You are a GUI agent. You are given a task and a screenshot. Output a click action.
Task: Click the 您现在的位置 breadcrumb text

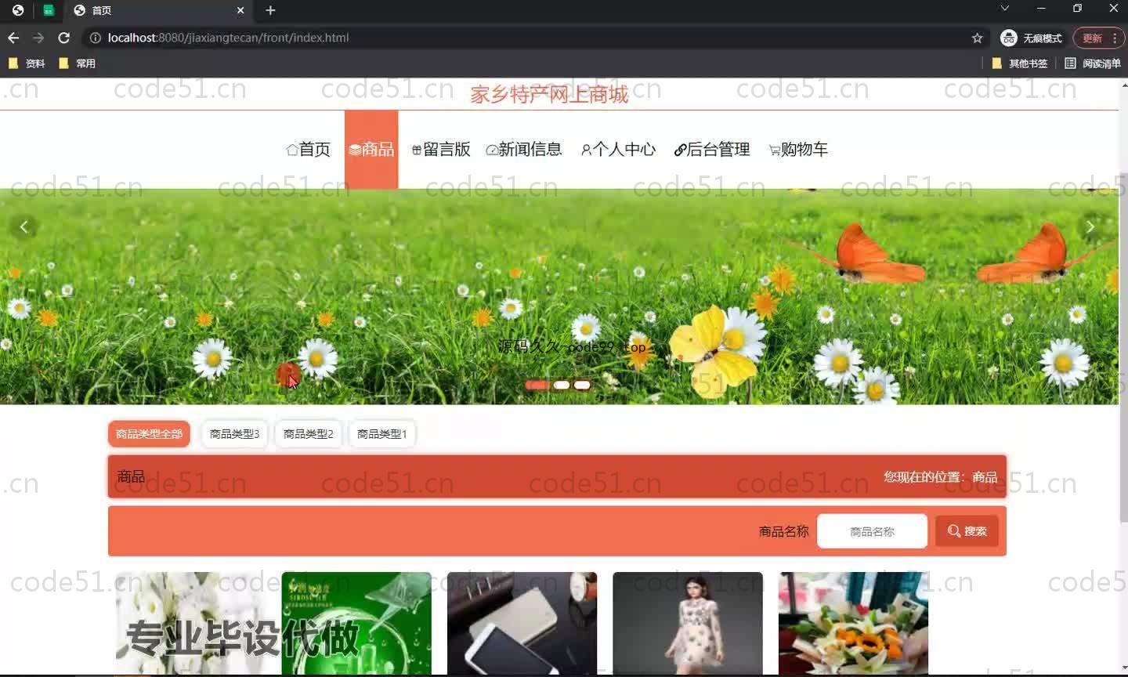tap(940, 476)
